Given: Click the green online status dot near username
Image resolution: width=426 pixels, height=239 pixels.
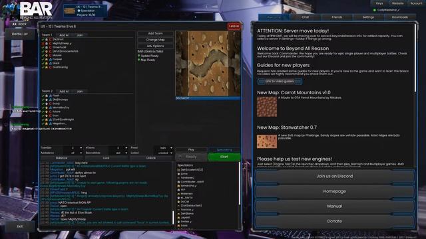Looking at the screenshot, I should click(375, 10).
